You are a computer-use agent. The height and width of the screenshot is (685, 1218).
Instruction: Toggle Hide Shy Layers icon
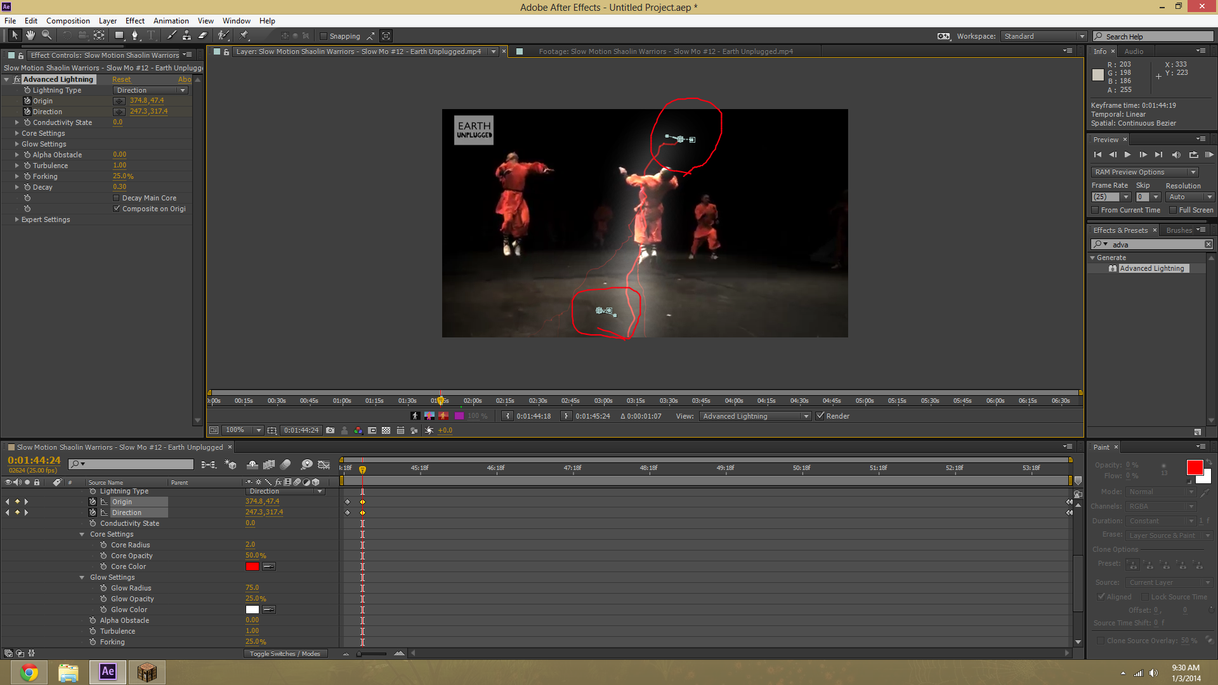(x=252, y=465)
